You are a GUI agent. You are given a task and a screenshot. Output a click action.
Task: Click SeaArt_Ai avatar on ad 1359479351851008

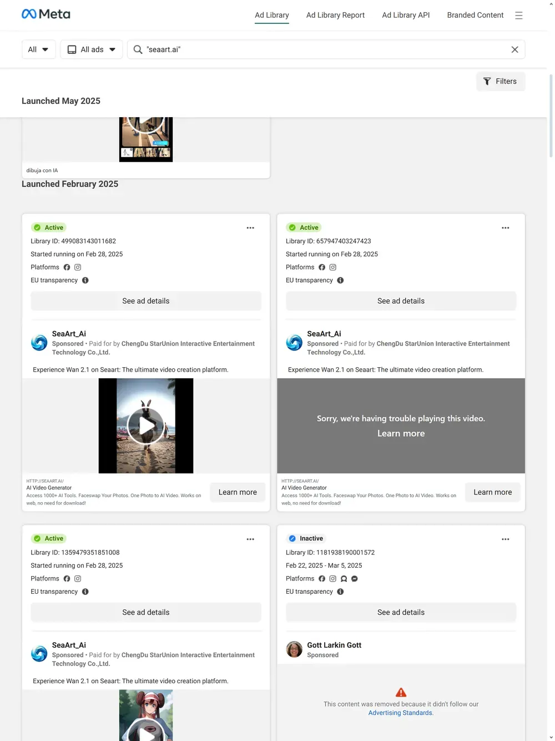[x=39, y=654]
